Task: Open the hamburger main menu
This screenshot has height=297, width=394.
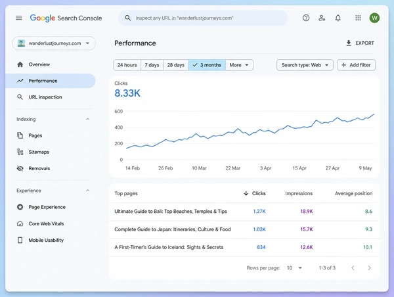Action: click(19, 18)
